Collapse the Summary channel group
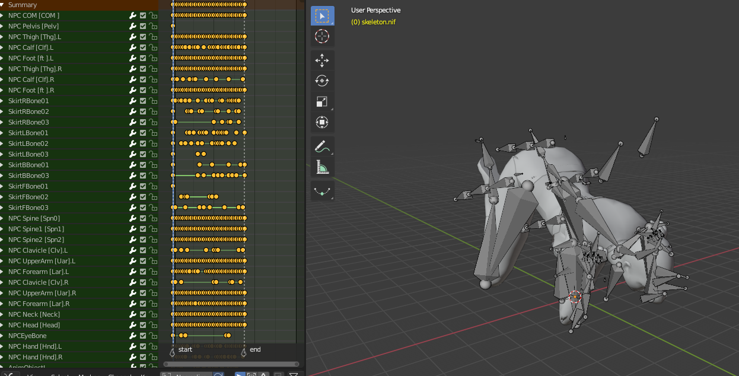Image resolution: width=739 pixels, height=376 pixels. (x=2, y=5)
